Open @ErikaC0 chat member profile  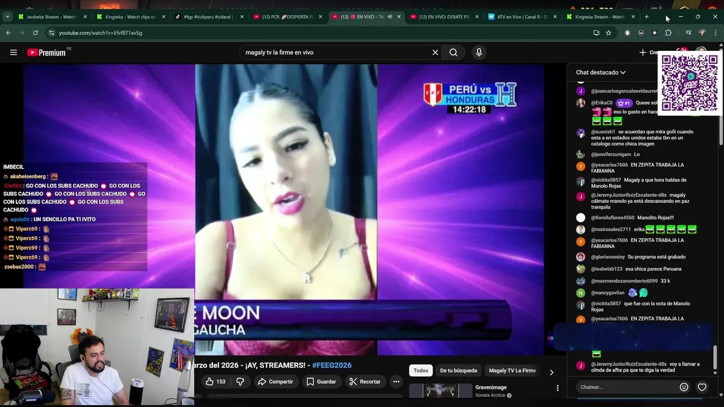pyautogui.click(x=602, y=103)
